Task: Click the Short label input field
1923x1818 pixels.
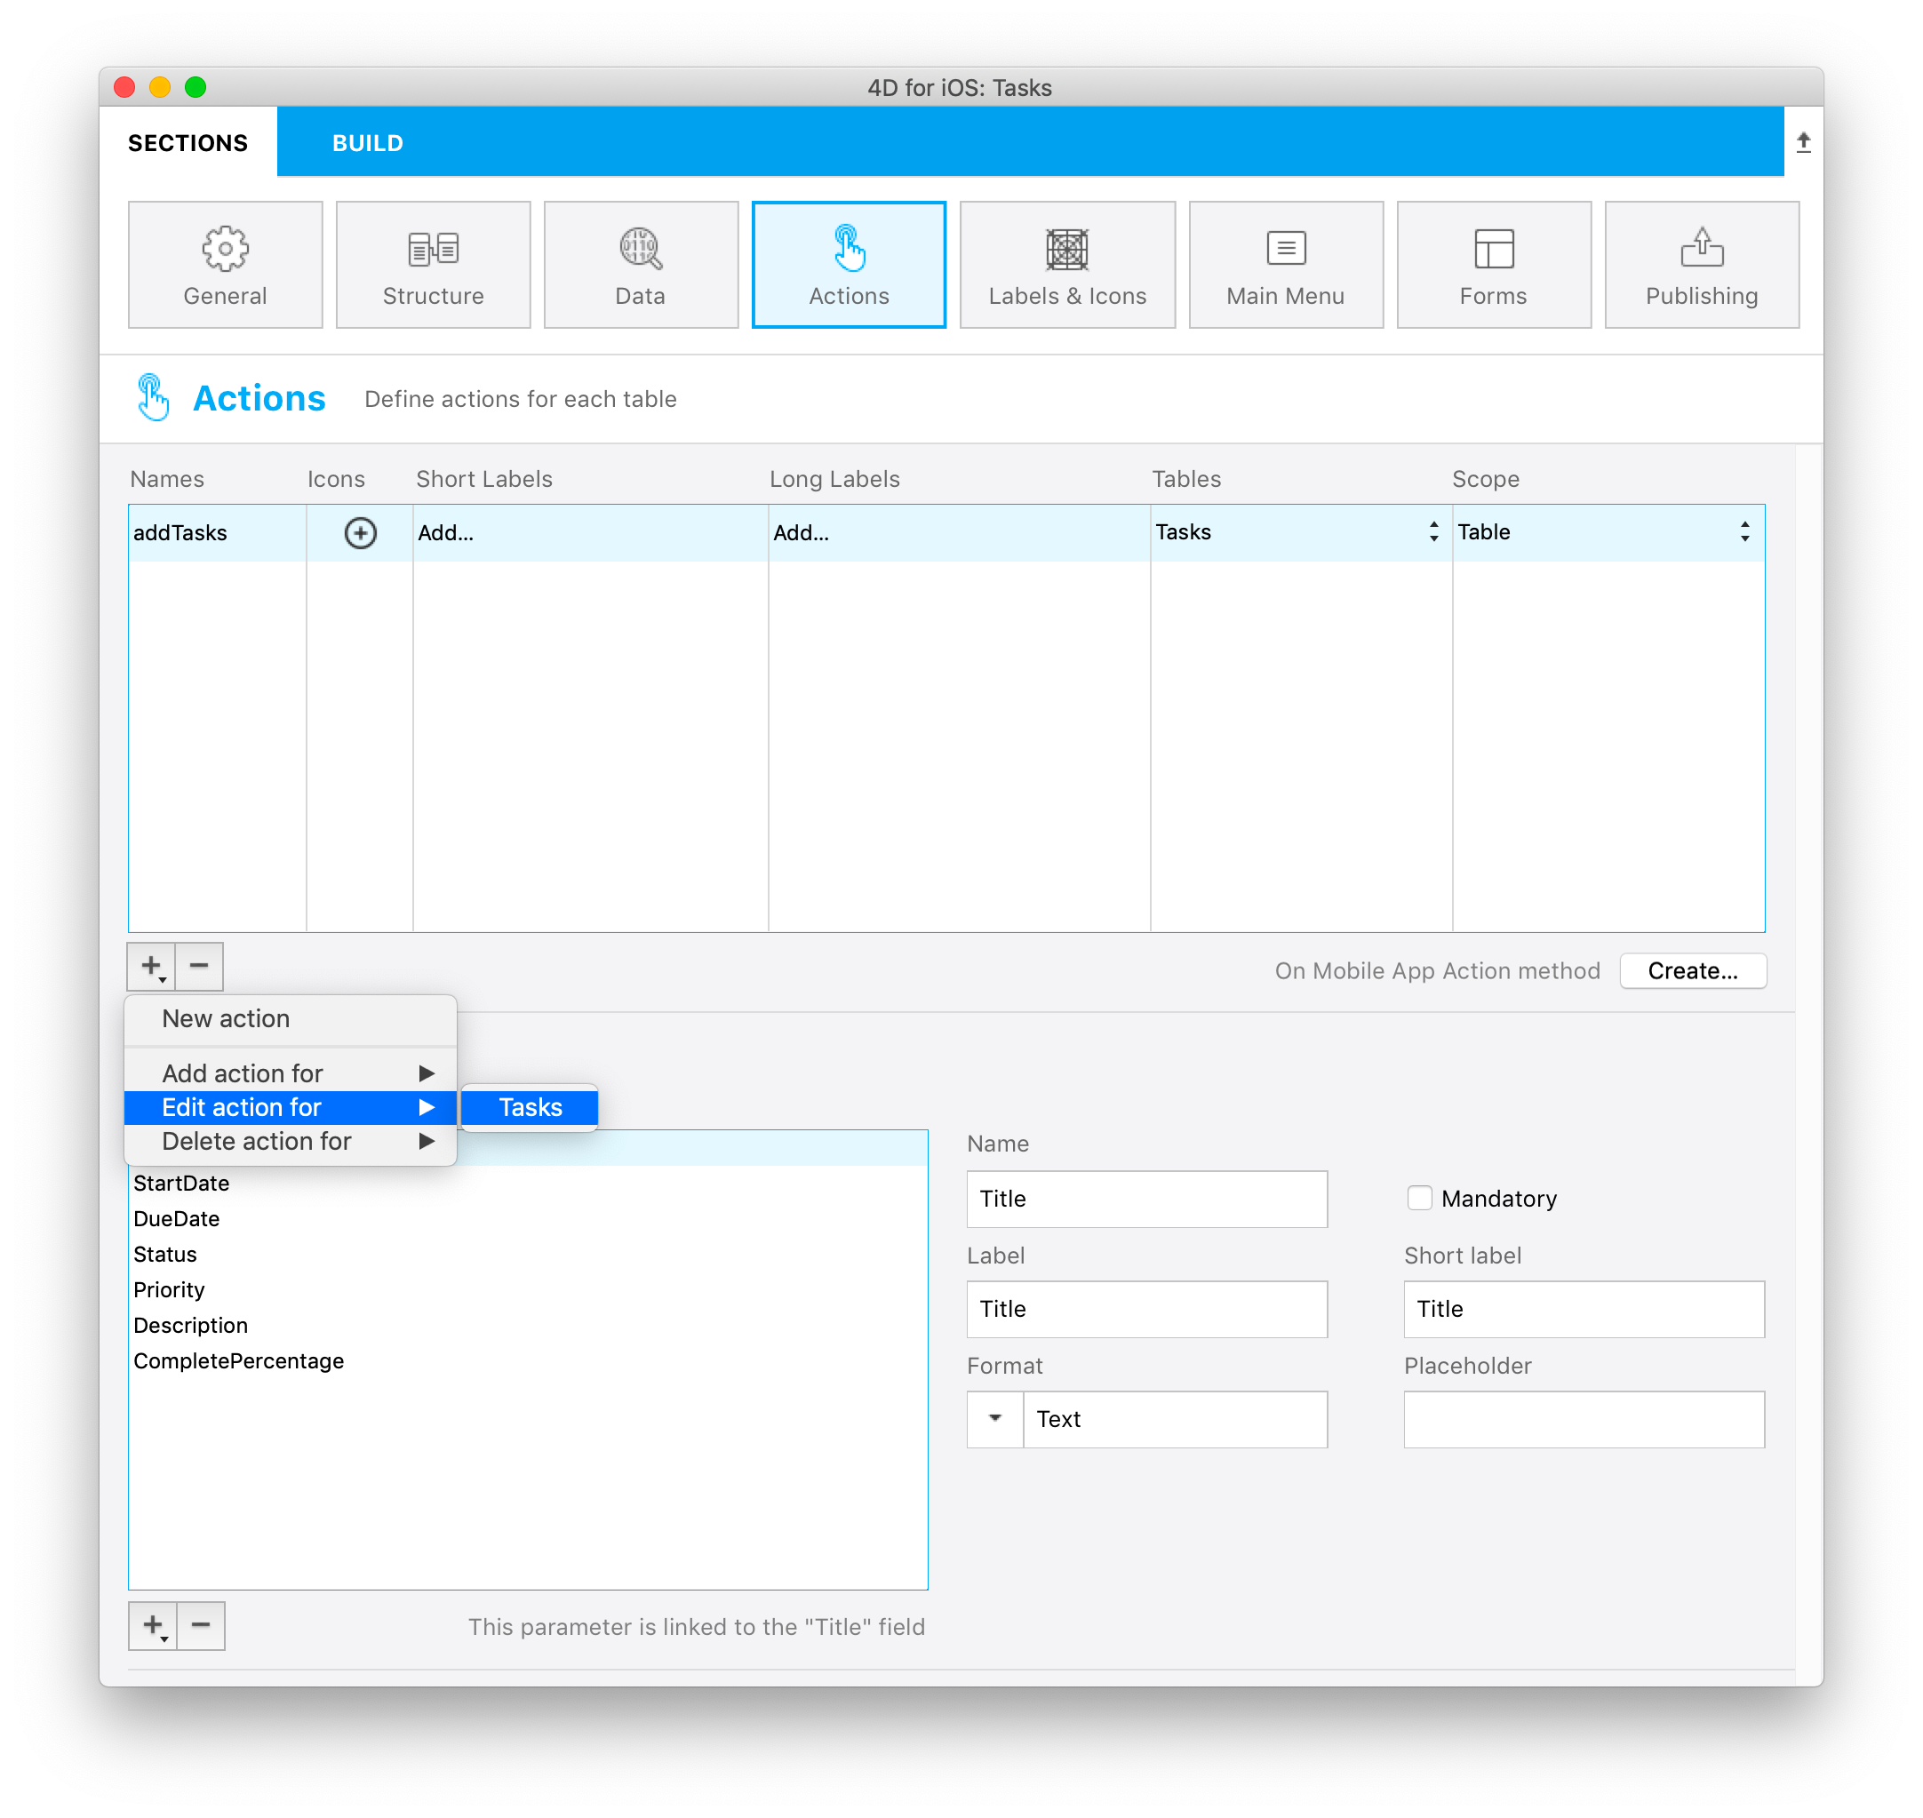Action: pos(1584,1309)
